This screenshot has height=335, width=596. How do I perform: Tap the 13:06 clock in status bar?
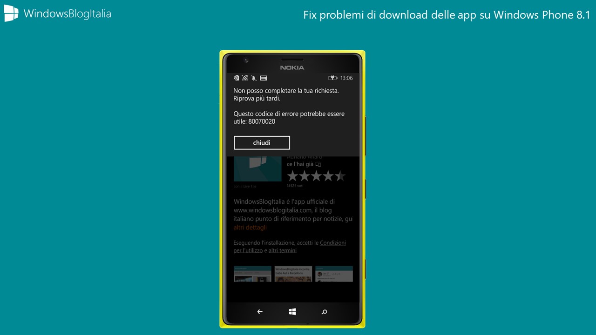click(346, 78)
